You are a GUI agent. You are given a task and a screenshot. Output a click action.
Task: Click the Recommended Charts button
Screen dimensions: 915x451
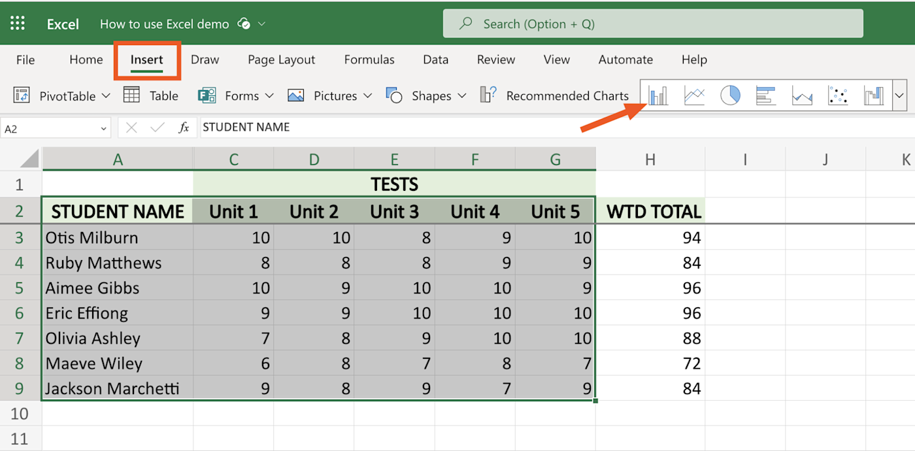pos(554,96)
